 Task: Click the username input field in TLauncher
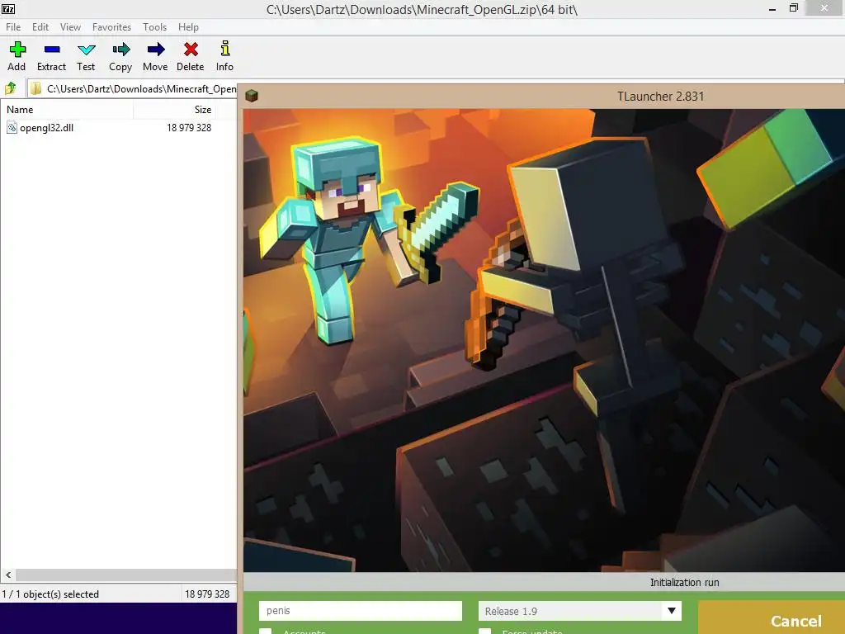pos(361,611)
